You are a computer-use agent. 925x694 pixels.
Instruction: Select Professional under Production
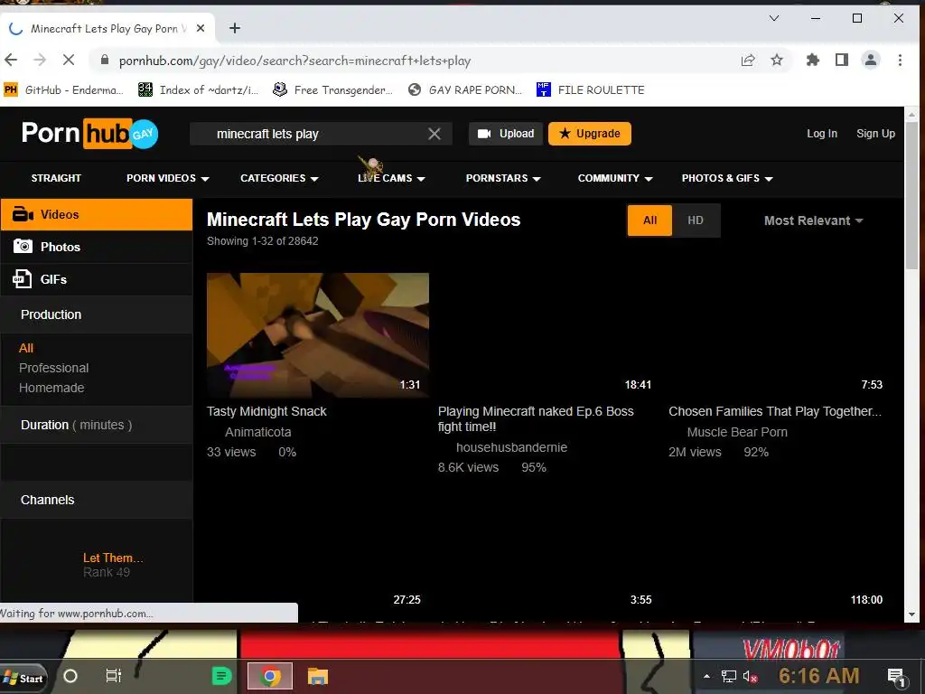(x=53, y=368)
